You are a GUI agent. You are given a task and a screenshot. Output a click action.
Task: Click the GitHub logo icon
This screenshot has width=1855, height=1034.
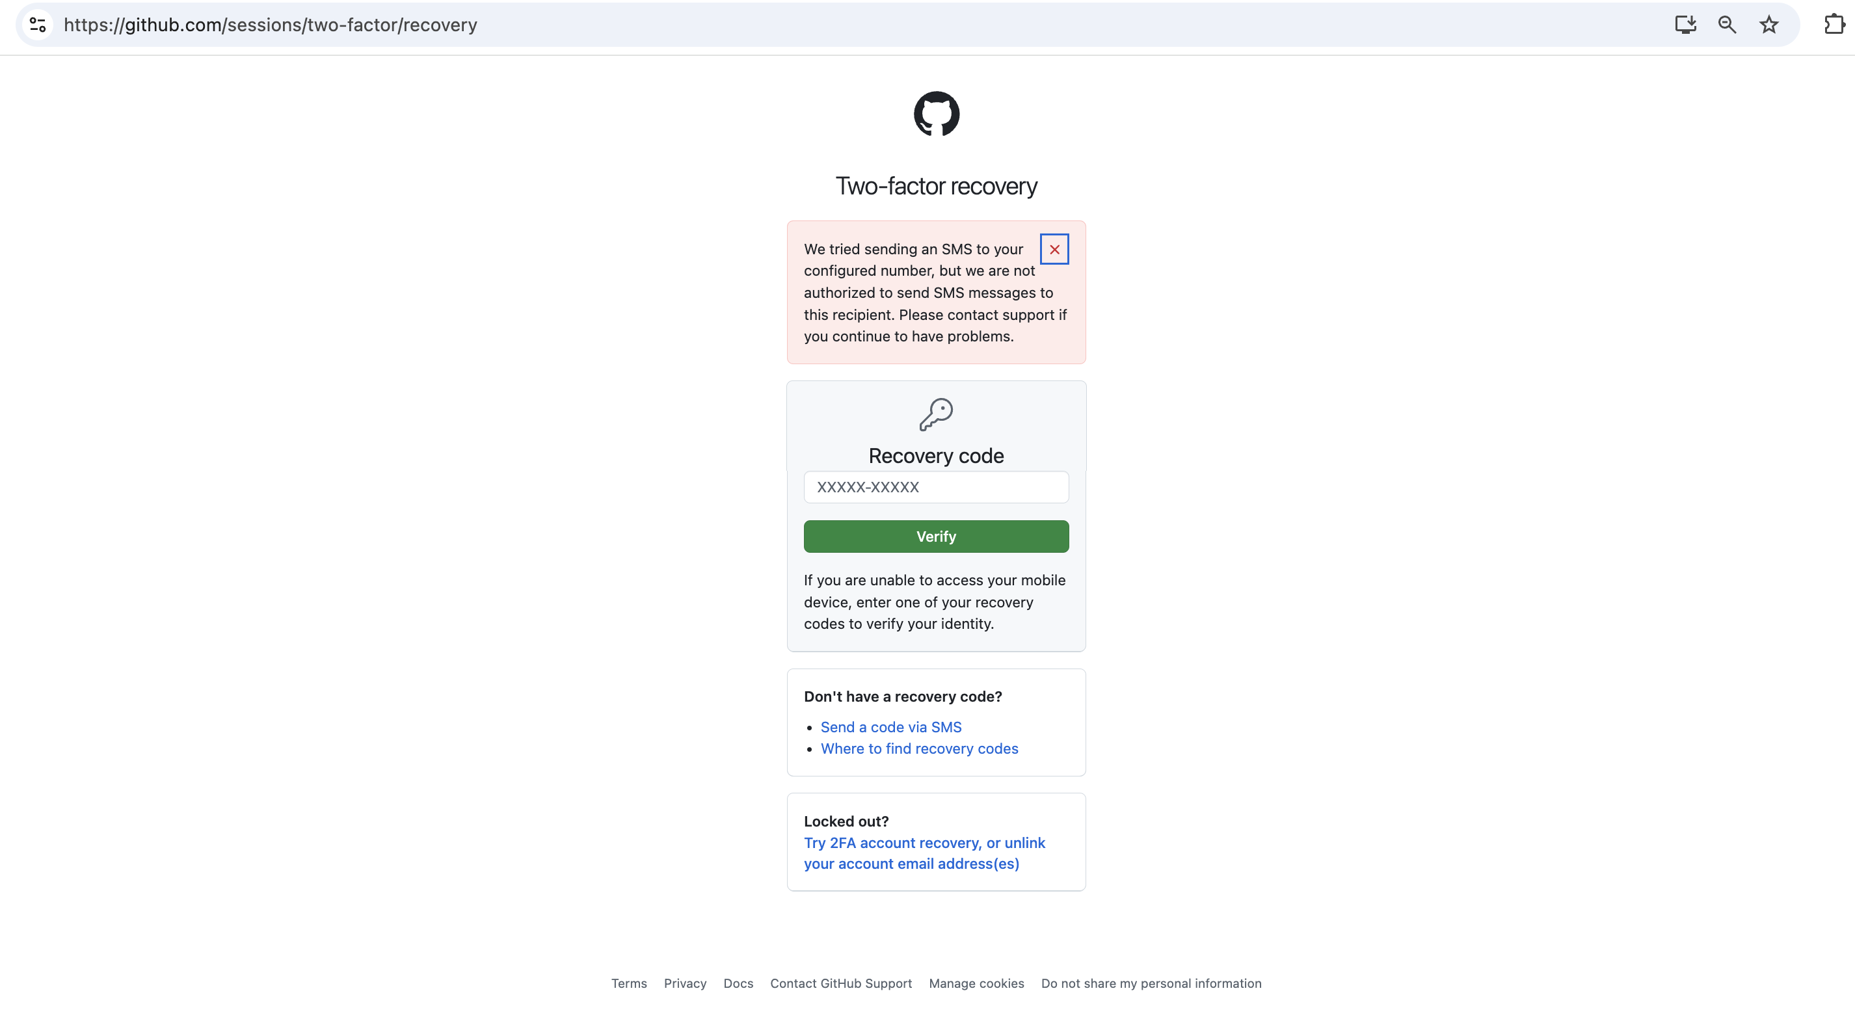[935, 114]
